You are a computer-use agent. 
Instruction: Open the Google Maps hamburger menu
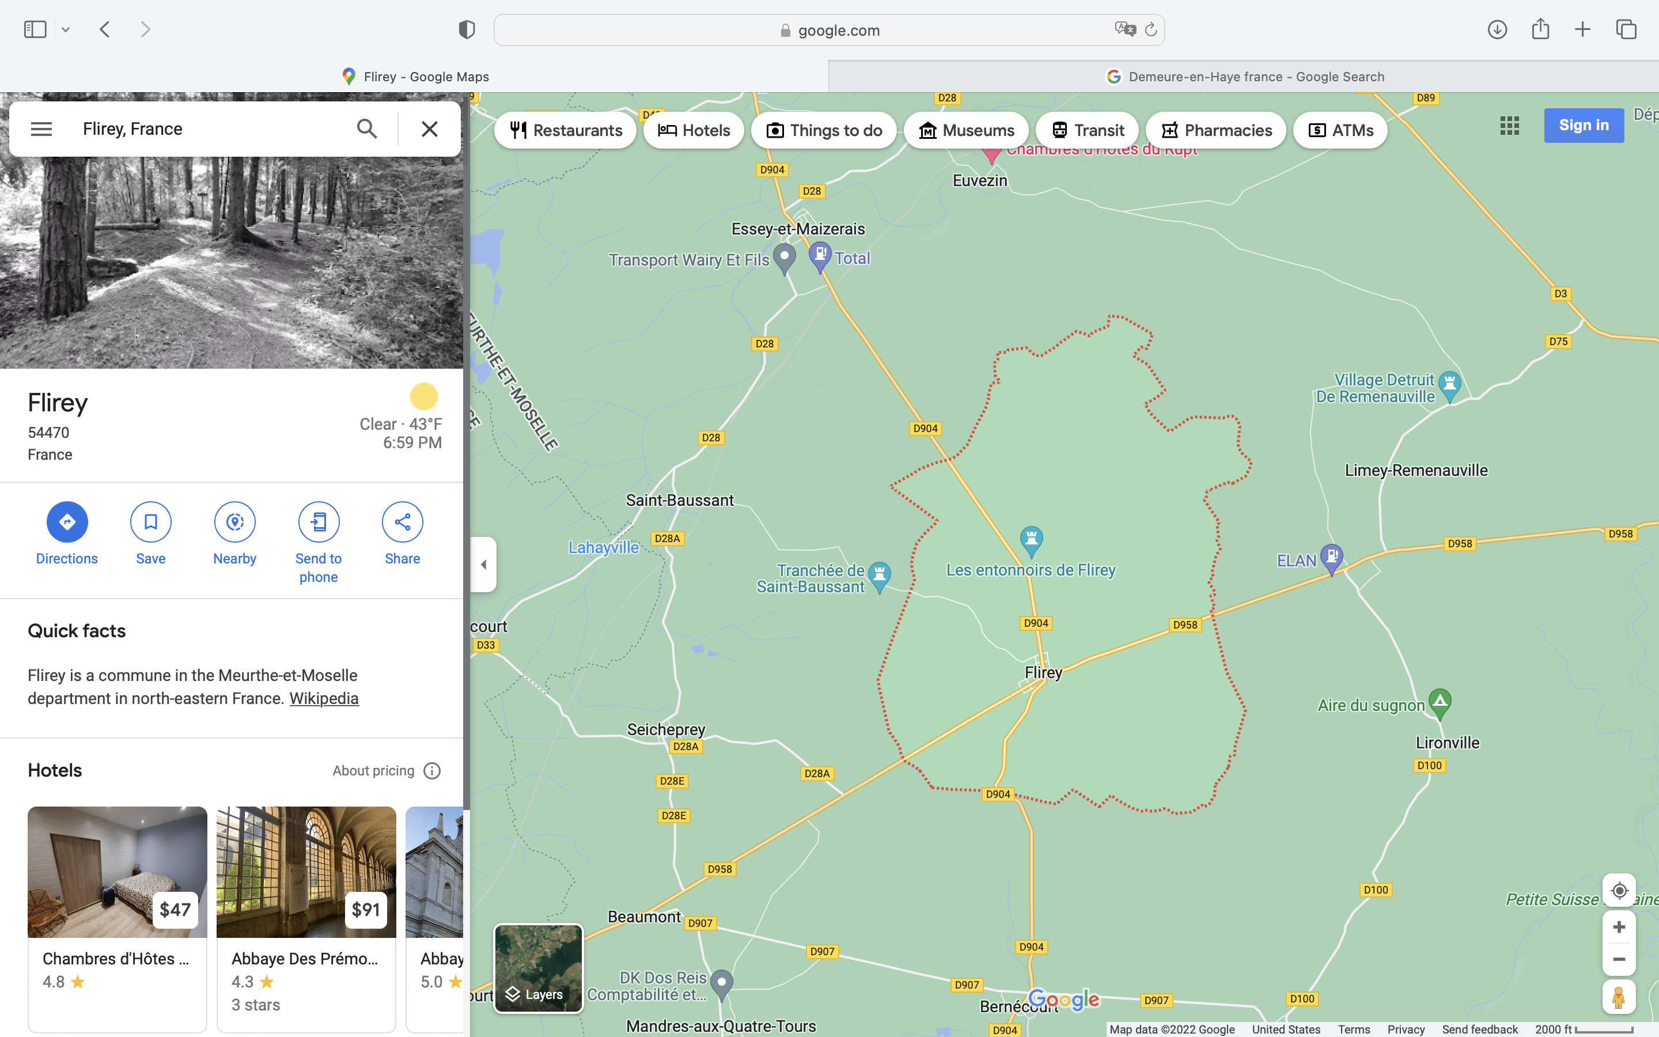point(41,129)
